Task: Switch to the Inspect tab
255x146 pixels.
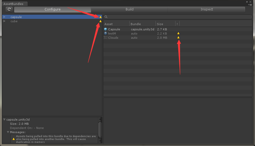Action: click(x=207, y=9)
